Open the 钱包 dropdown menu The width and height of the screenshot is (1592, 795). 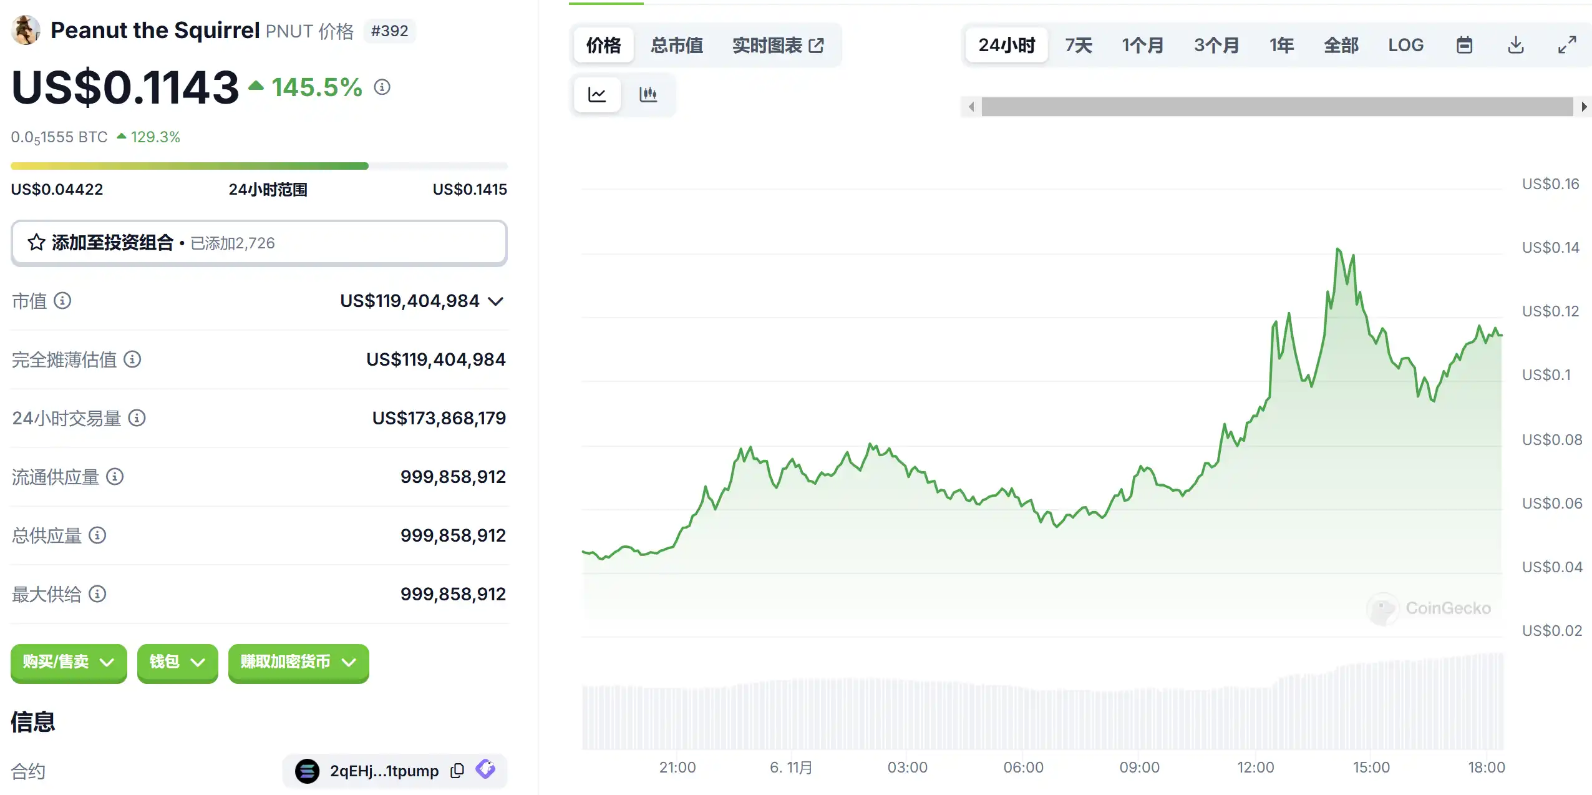click(x=177, y=662)
